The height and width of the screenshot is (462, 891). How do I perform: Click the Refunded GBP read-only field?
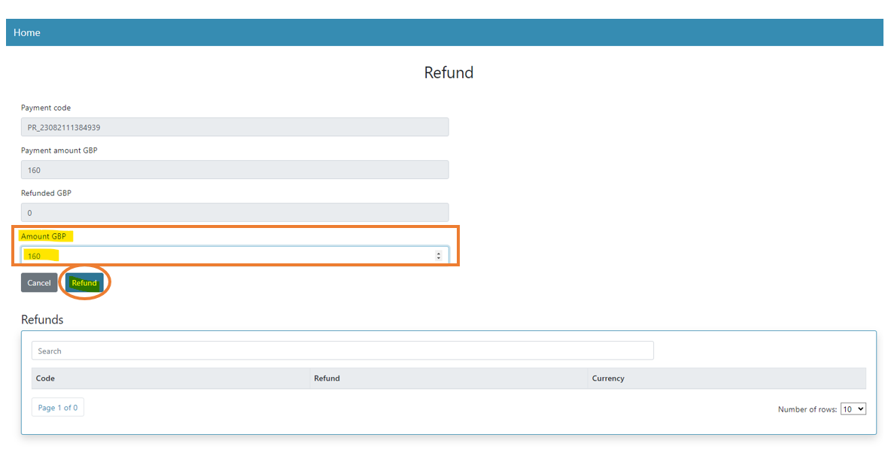click(235, 213)
